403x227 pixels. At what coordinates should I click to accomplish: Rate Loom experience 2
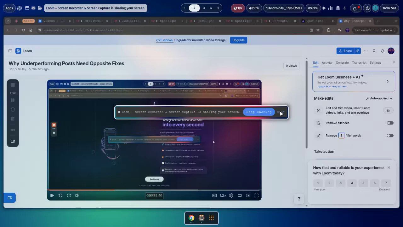(x=329, y=183)
